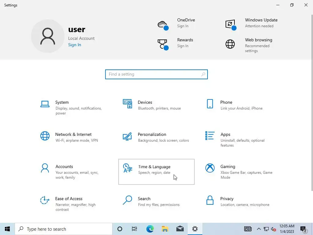Click the Web browsing globe icon
This screenshot has width=313, height=235.
230,44
